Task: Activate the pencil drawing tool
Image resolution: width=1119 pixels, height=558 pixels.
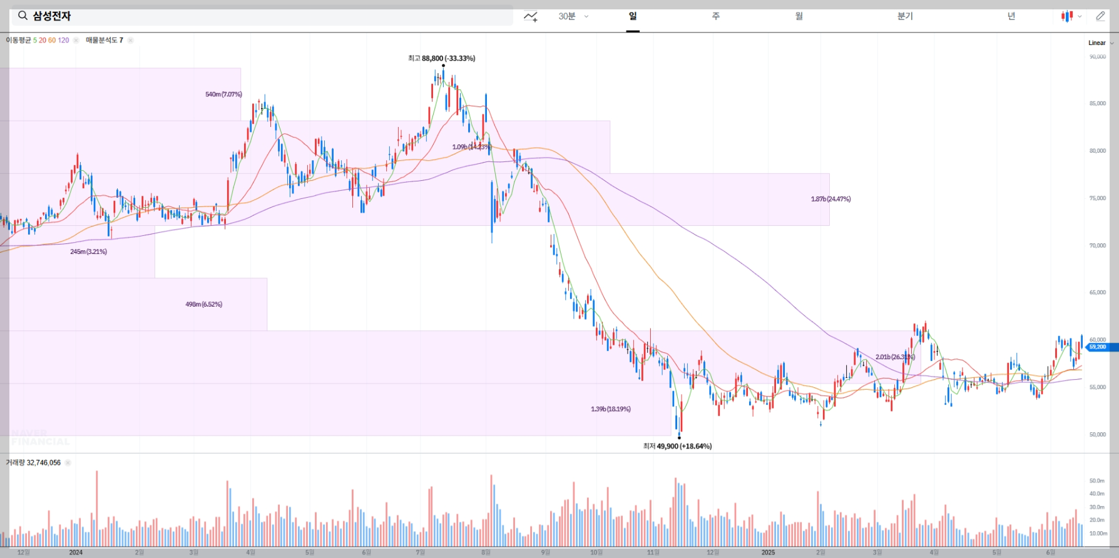Action: click(1100, 16)
